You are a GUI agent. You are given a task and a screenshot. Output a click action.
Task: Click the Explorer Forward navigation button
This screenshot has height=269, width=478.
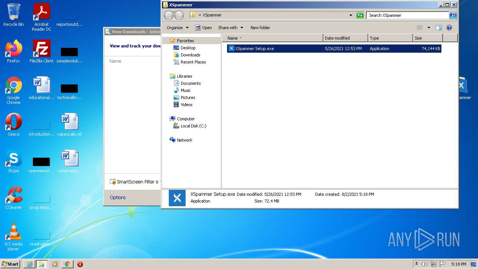(x=179, y=15)
